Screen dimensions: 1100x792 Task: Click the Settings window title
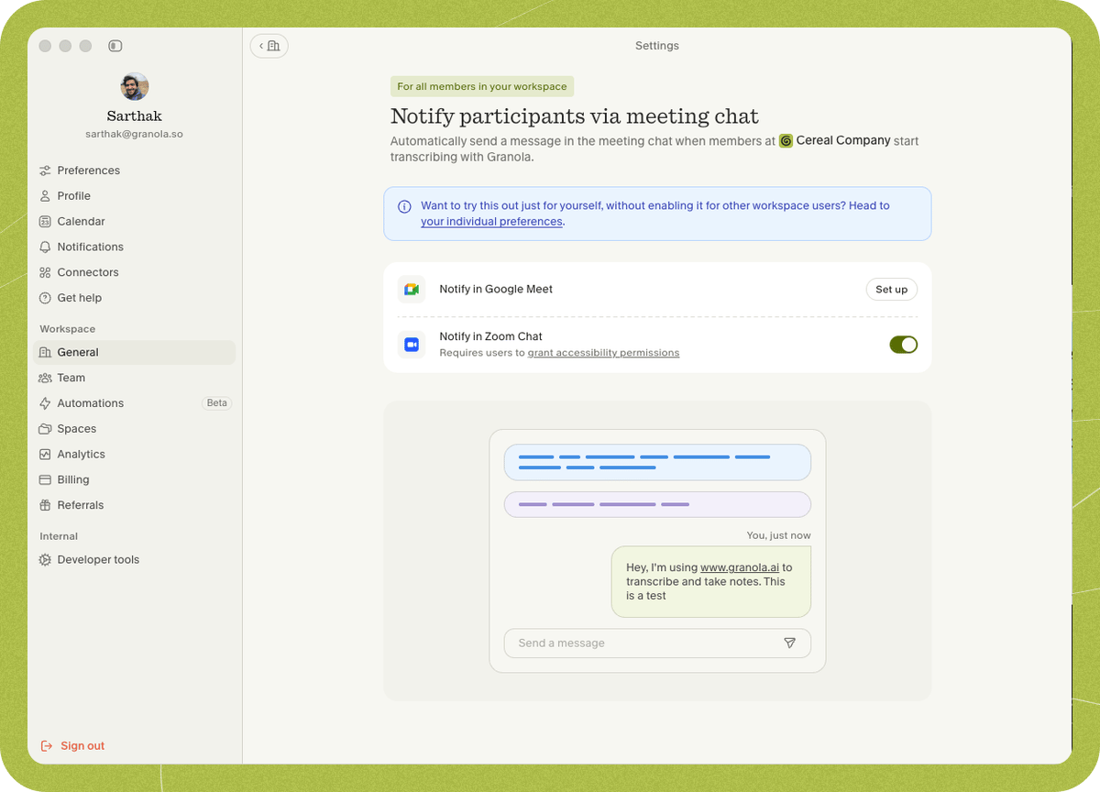click(657, 46)
